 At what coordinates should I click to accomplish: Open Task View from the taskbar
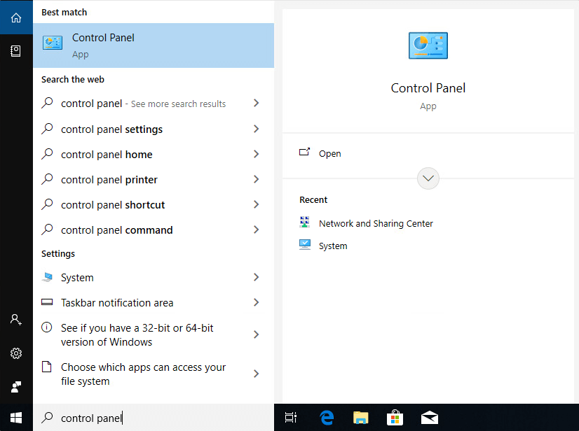click(291, 418)
